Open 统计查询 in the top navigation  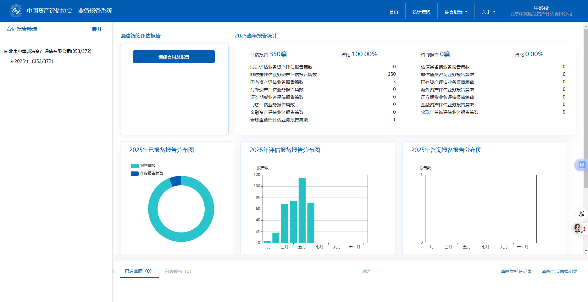(x=421, y=12)
